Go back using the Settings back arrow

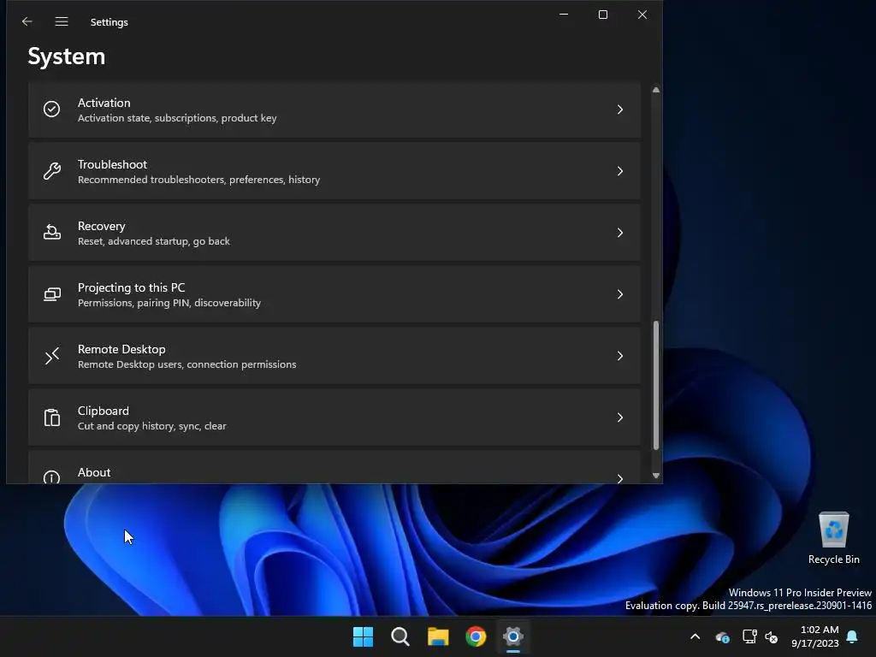[27, 21]
